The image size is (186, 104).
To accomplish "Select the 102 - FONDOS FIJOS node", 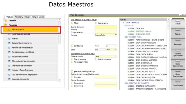I will 133,37.
